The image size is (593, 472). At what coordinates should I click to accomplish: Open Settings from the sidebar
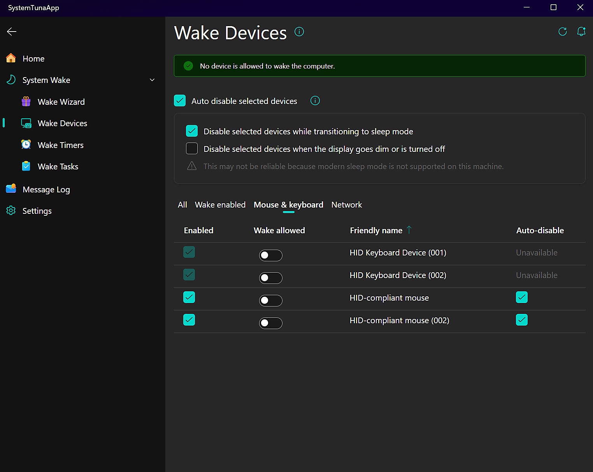click(37, 211)
